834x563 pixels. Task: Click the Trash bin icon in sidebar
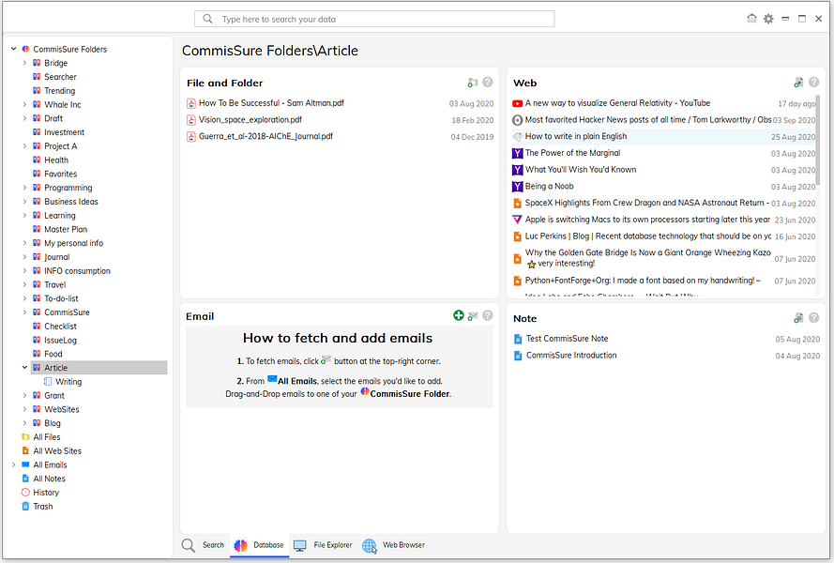point(25,506)
